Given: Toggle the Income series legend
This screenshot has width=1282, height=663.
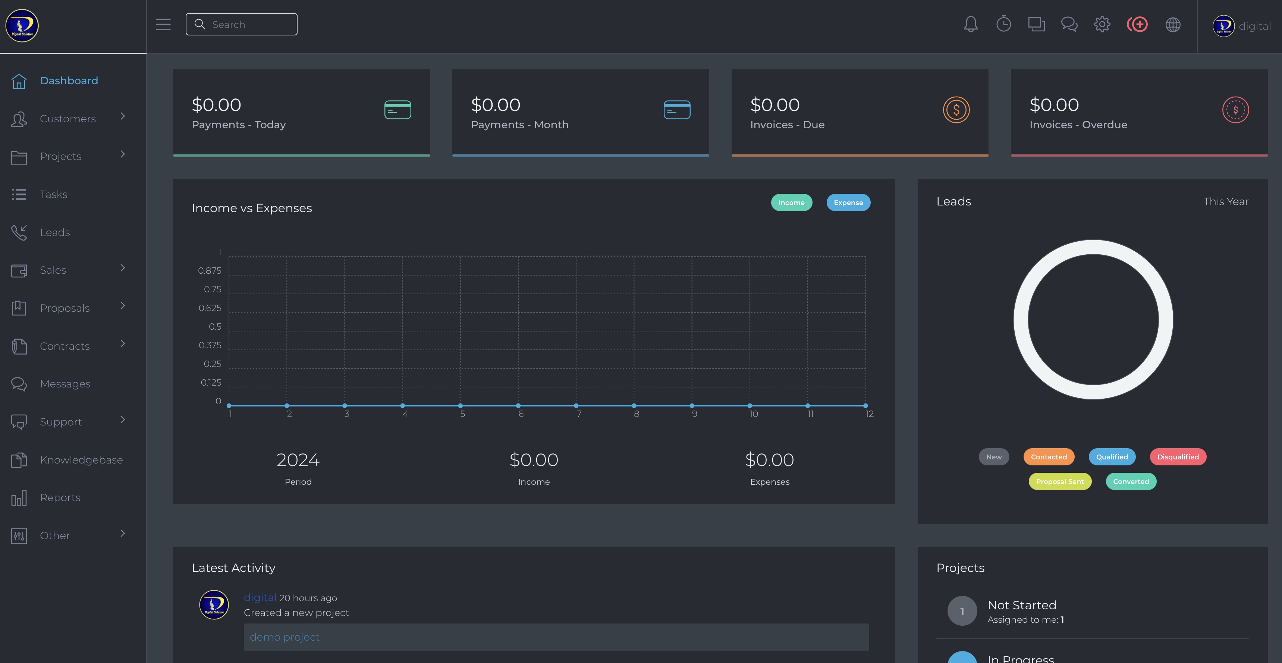Looking at the screenshot, I should (791, 202).
